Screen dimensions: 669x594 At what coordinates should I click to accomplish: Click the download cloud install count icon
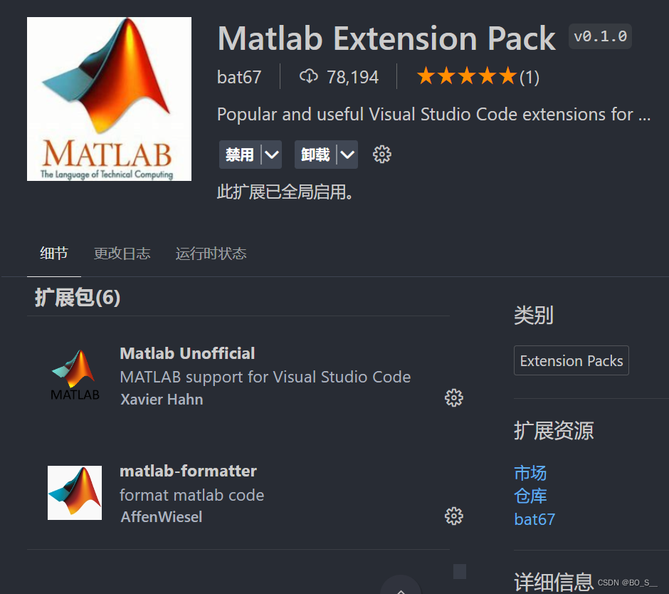pos(308,76)
